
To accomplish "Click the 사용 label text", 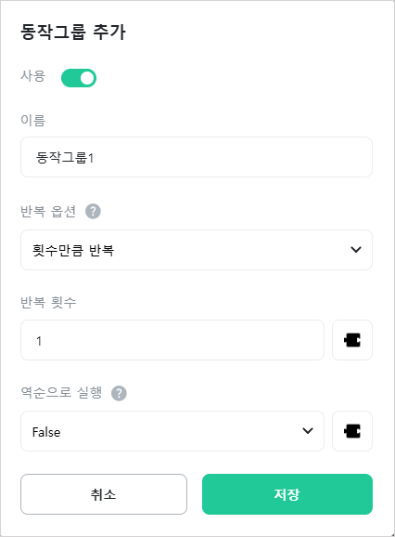I will pyautogui.click(x=32, y=76).
